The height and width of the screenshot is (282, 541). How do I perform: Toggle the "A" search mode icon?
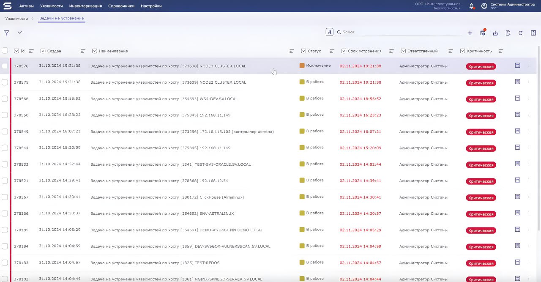pyautogui.click(x=329, y=32)
